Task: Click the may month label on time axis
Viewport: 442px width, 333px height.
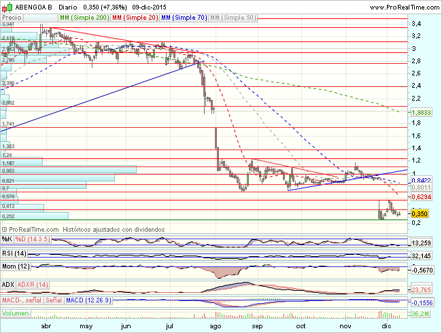Action: (86, 326)
